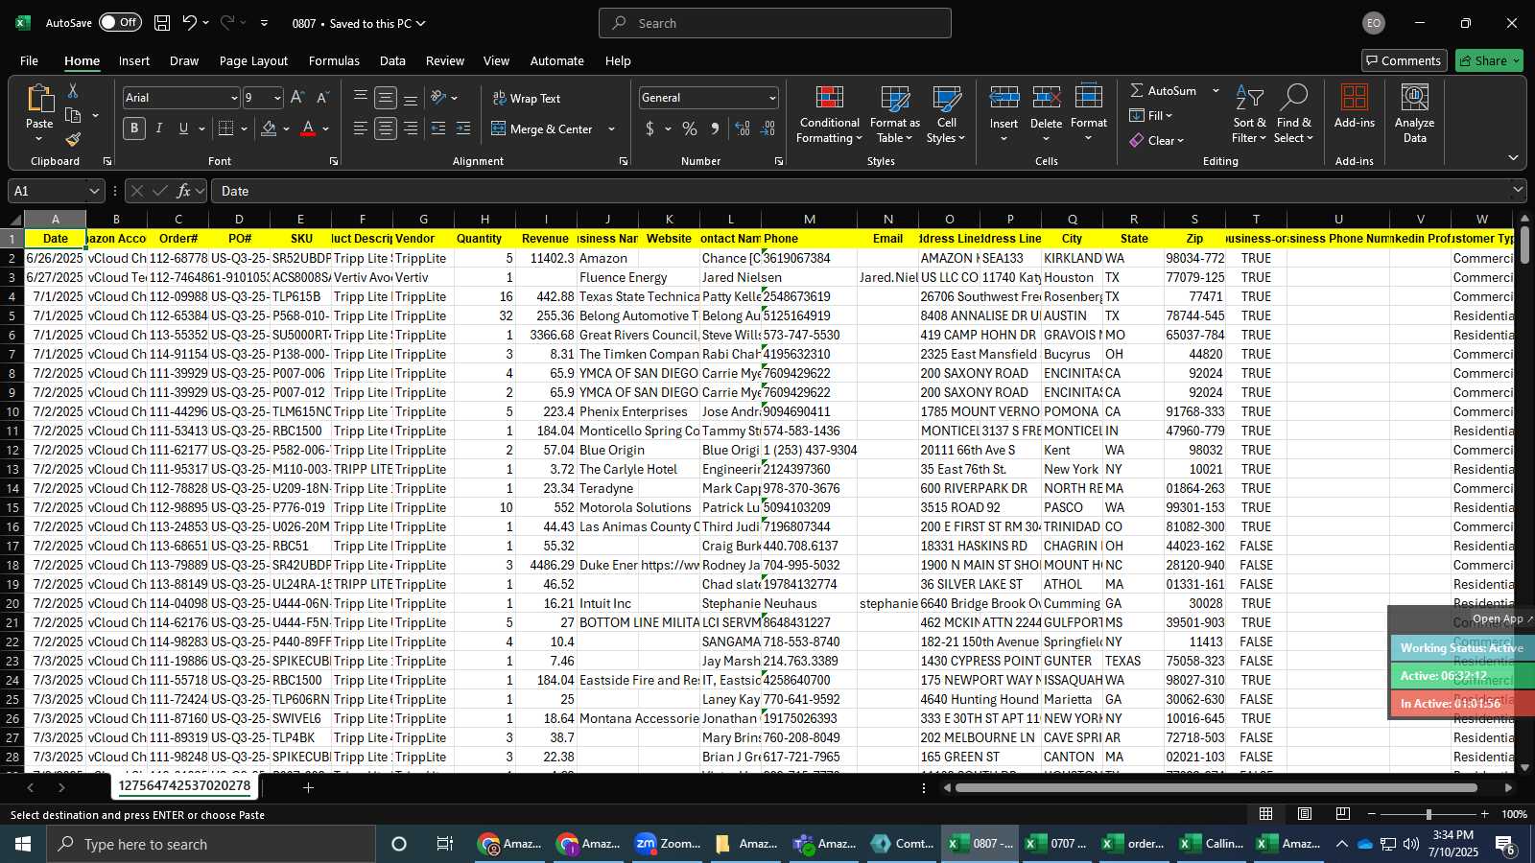This screenshot has width=1535, height=863.
Task: Click the Comments button
Action: (x=1404, y=60)
